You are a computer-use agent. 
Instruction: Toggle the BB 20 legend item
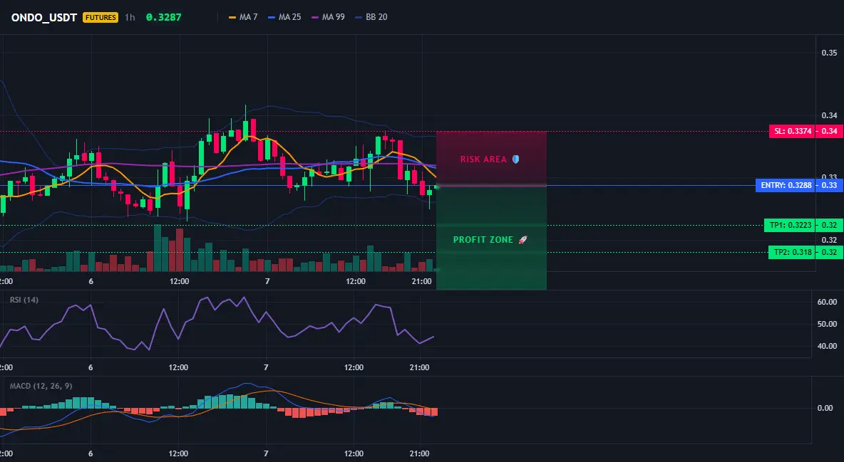tap(371, 17)
